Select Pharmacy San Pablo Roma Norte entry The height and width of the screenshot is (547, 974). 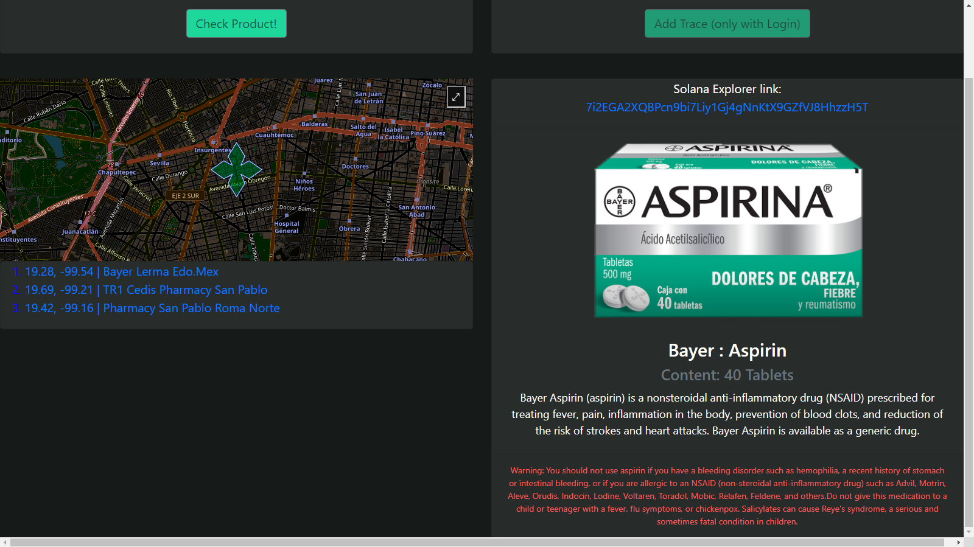pyautogui.click(x=152, y=308)
